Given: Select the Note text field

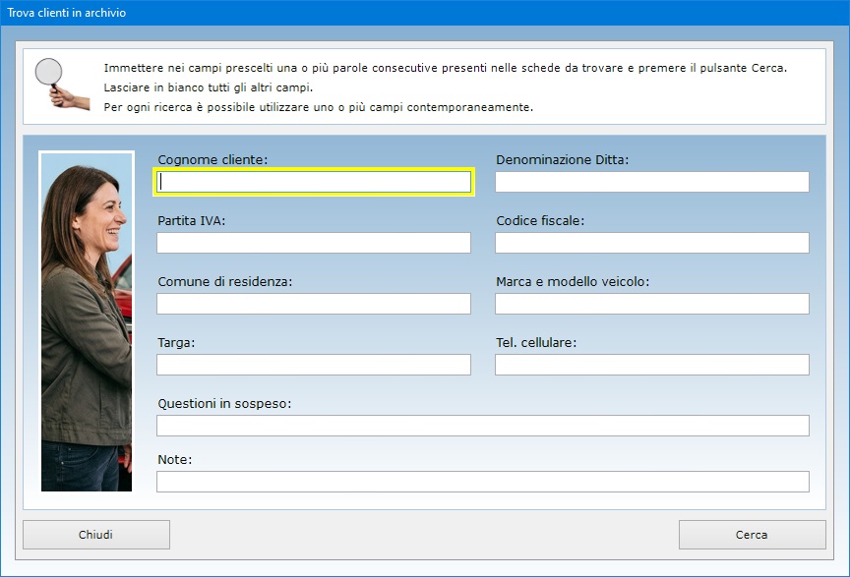Looking at the screenshot, I should pos(483,482).
